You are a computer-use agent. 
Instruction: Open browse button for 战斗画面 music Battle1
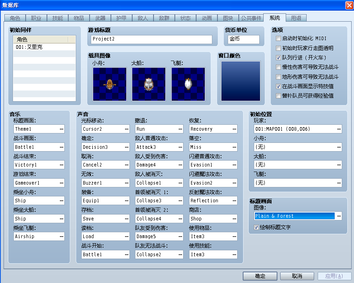click(x=62, y=147)
